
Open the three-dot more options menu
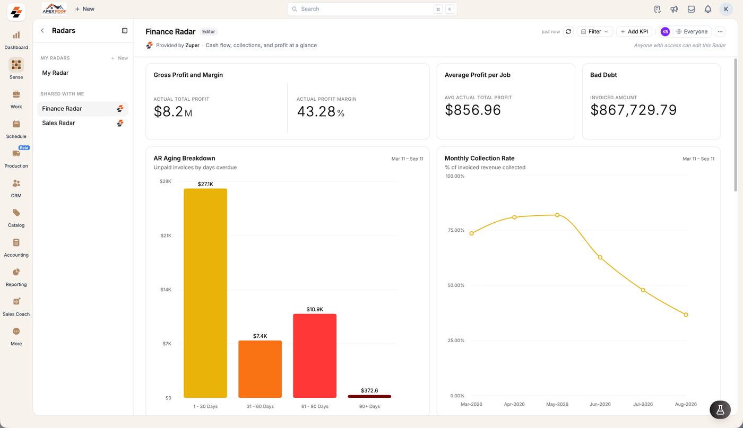tap(720, 32)
